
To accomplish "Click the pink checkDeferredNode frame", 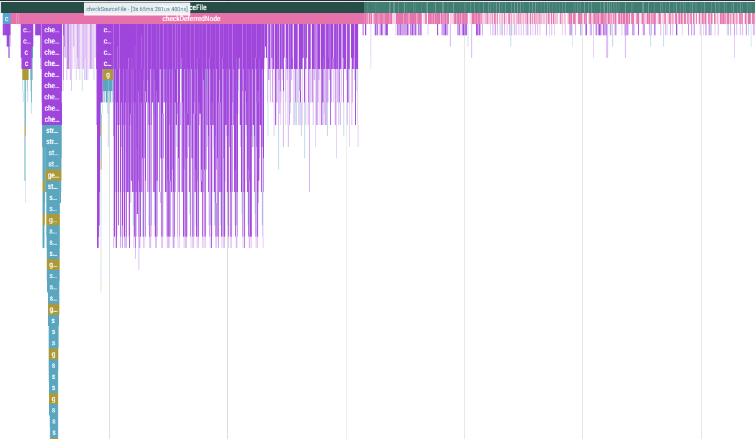I will (191, 19).
